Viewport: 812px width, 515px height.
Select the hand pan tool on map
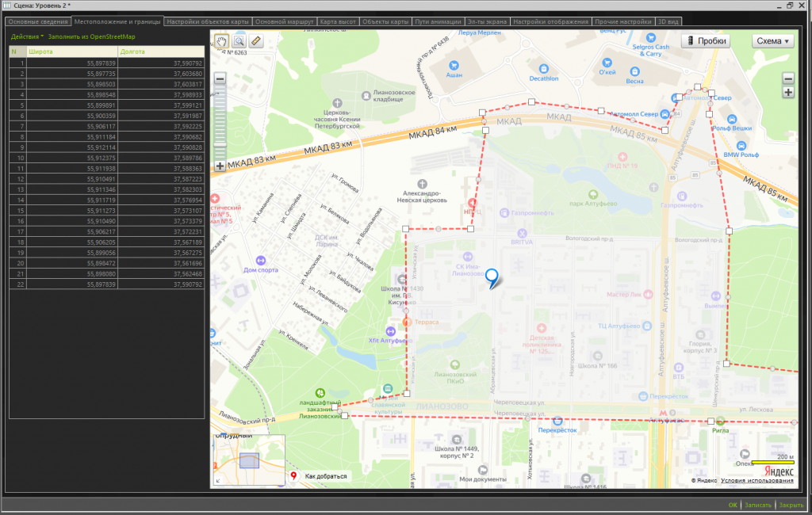coord(222,41)
